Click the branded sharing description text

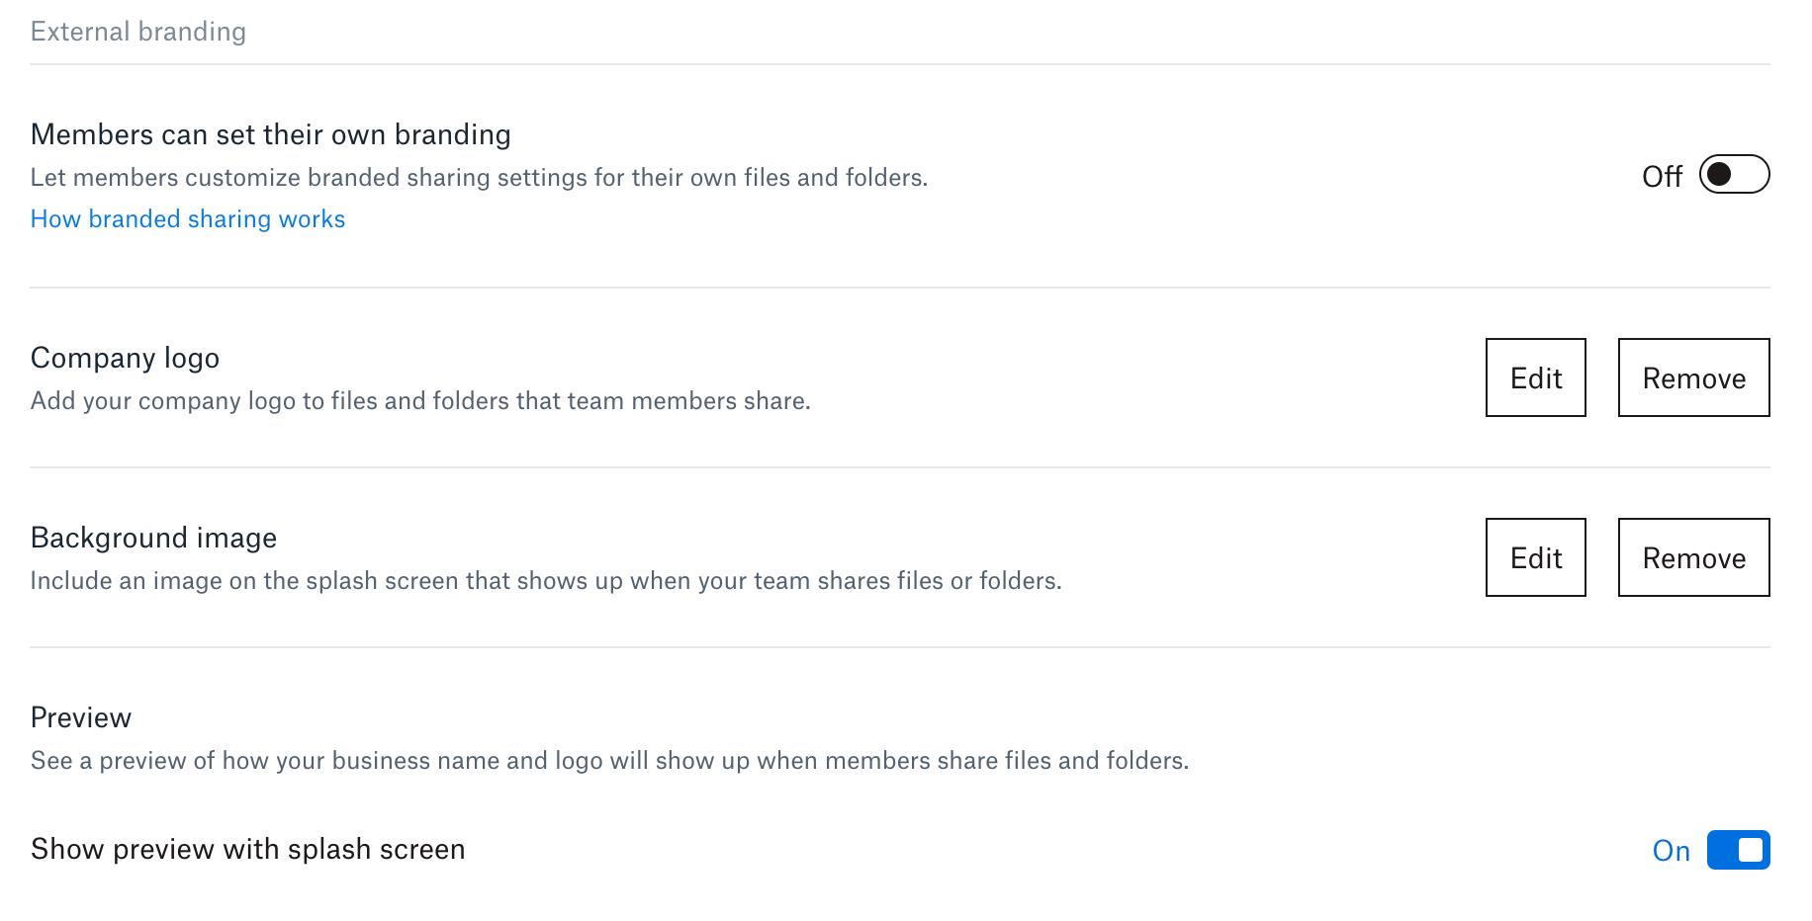point(480,177)
